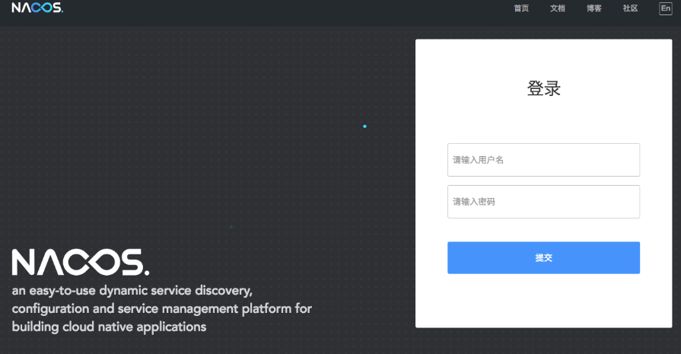The width and height of the screenshot is (681, 354).
Task: Click the large NACOS logo banner
Action: click(x=81, y=263)
